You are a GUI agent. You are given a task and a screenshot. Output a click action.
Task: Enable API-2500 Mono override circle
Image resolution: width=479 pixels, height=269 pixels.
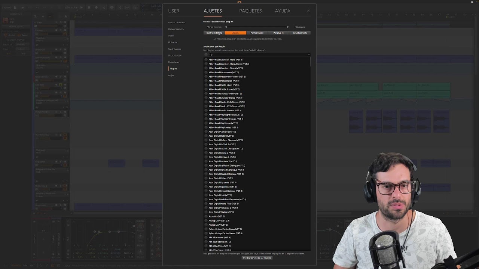(x=206, y=238)
